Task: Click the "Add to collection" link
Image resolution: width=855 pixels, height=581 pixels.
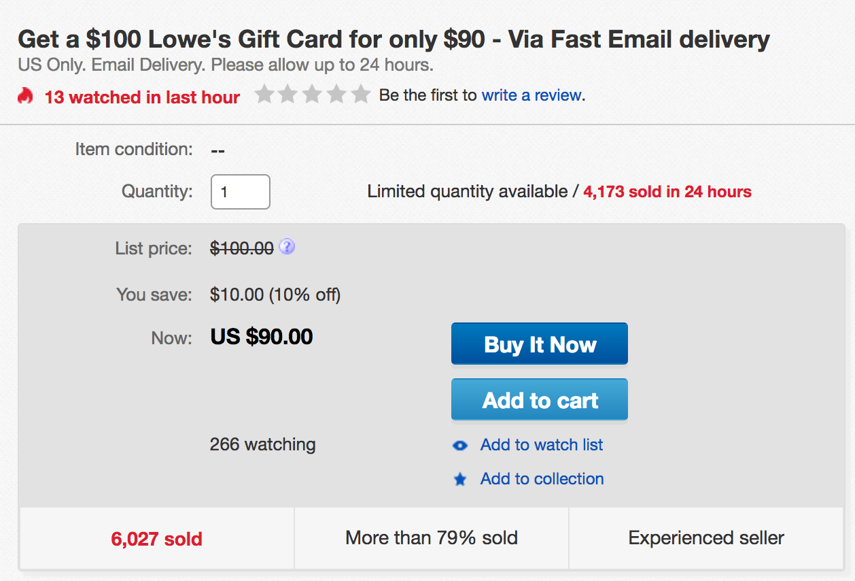Action: [x=542, y=479]
